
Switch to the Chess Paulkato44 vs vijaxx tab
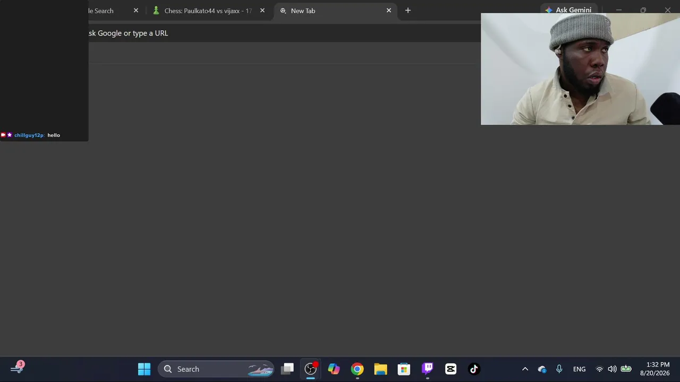coord(208,11)
